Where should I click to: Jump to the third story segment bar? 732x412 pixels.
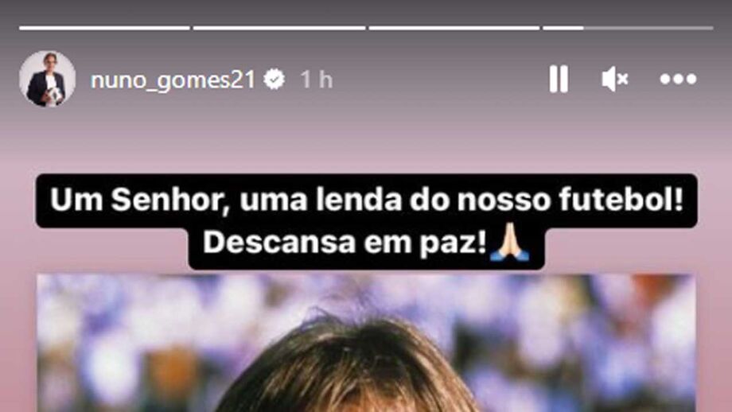click(454, 28)
